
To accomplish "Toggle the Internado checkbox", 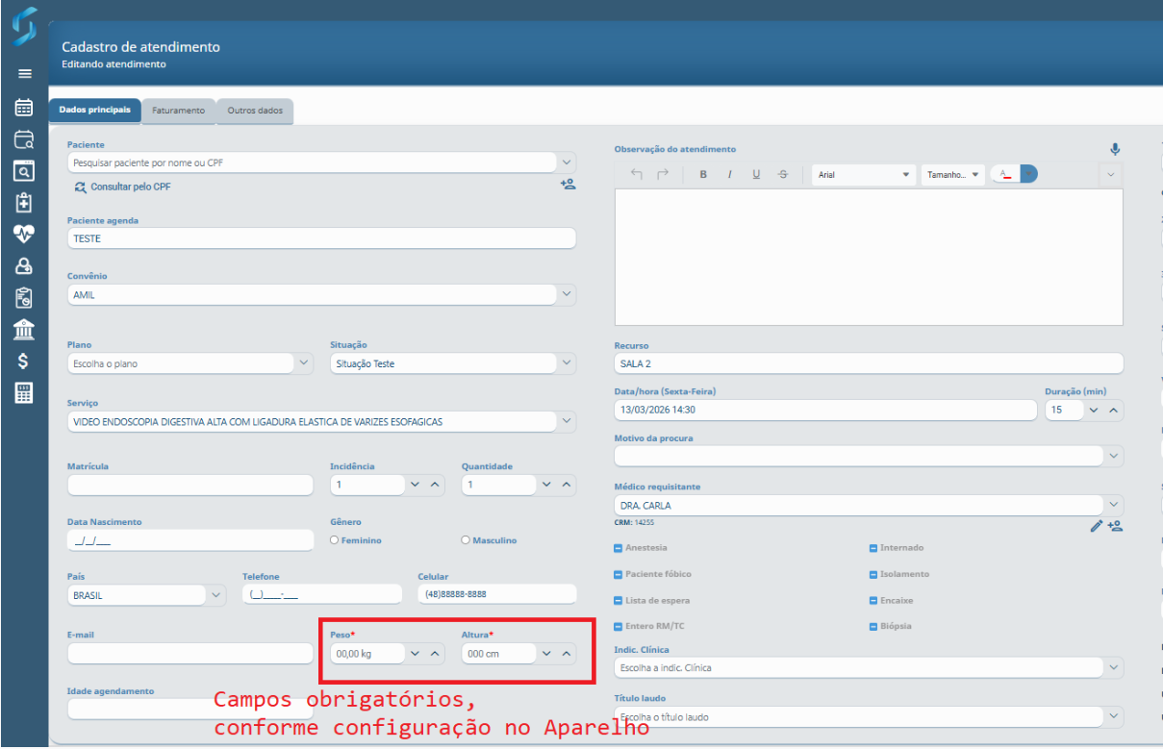I will 873,548.
